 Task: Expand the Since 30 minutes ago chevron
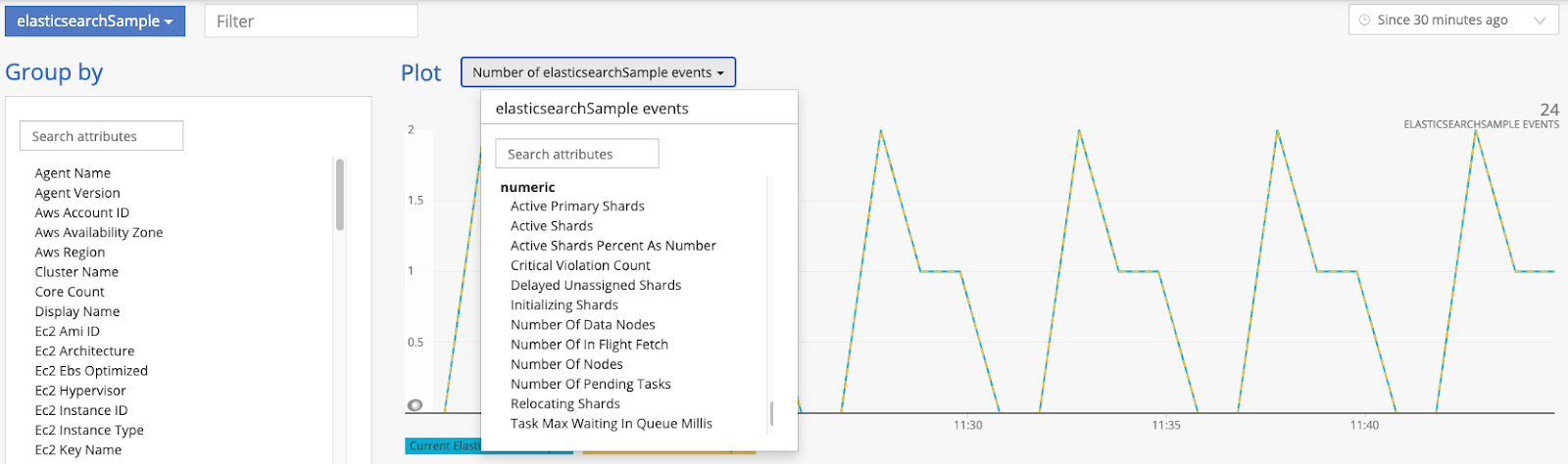1540,21
